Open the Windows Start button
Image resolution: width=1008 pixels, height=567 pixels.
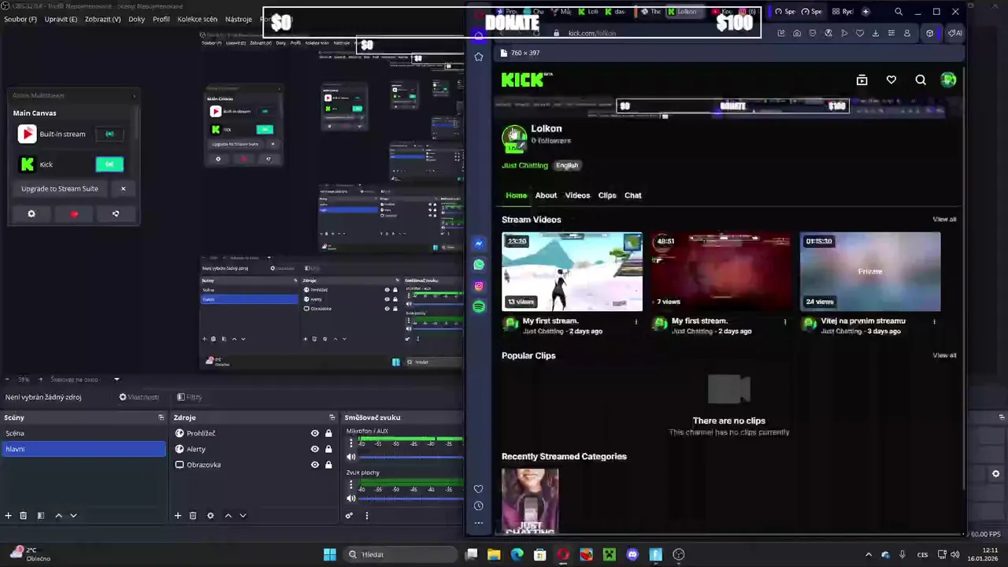click(330, 554)
